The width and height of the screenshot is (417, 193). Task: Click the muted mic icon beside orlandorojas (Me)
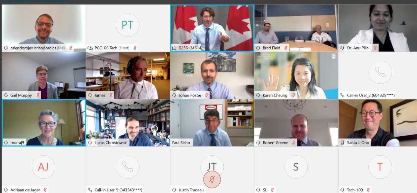pos(70,48)
